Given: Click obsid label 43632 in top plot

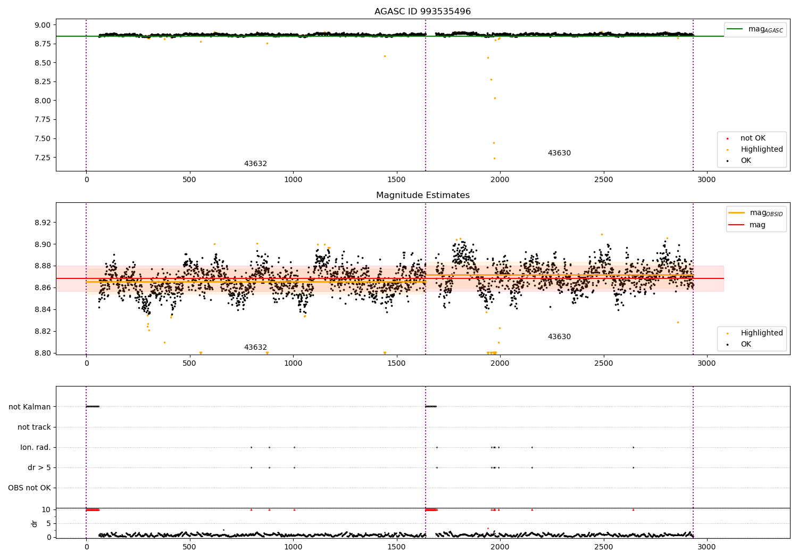Looking at the screenshot, I should click(x=255, y=164).
